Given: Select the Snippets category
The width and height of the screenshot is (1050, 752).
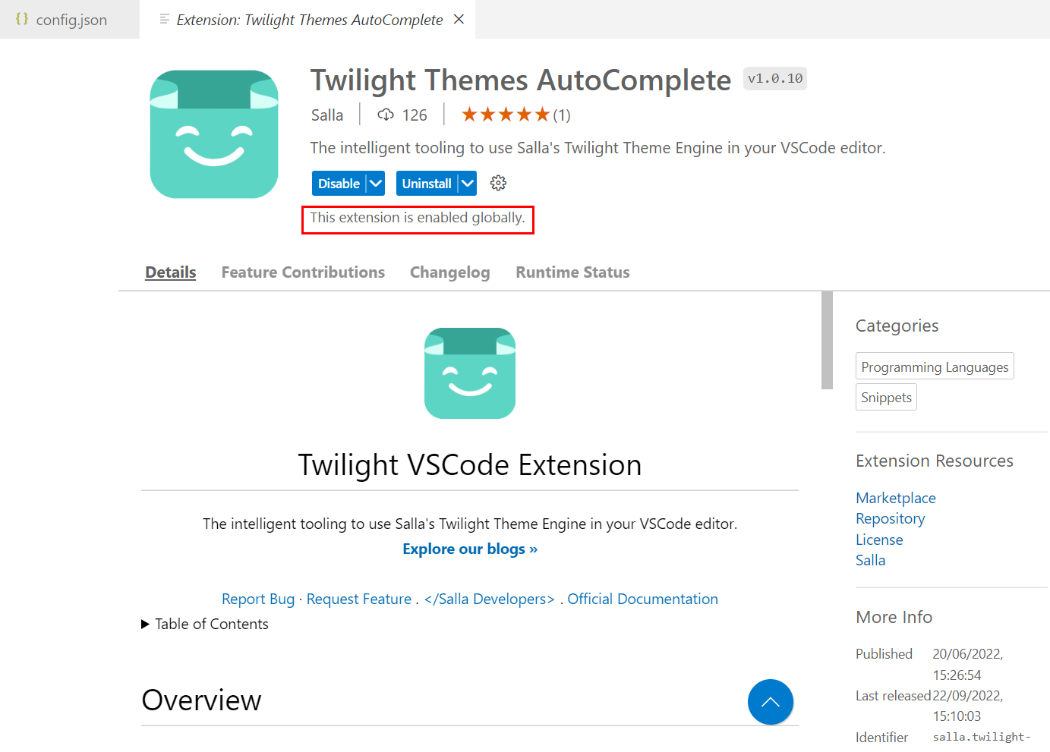Looking at the screenshot, I should tap(886, 397).
